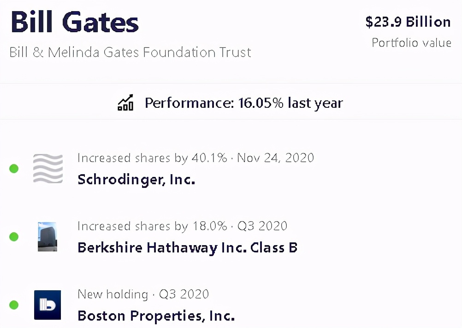Click the "Increased shares by 40.1%" text
462x328 pixels.
152,158
